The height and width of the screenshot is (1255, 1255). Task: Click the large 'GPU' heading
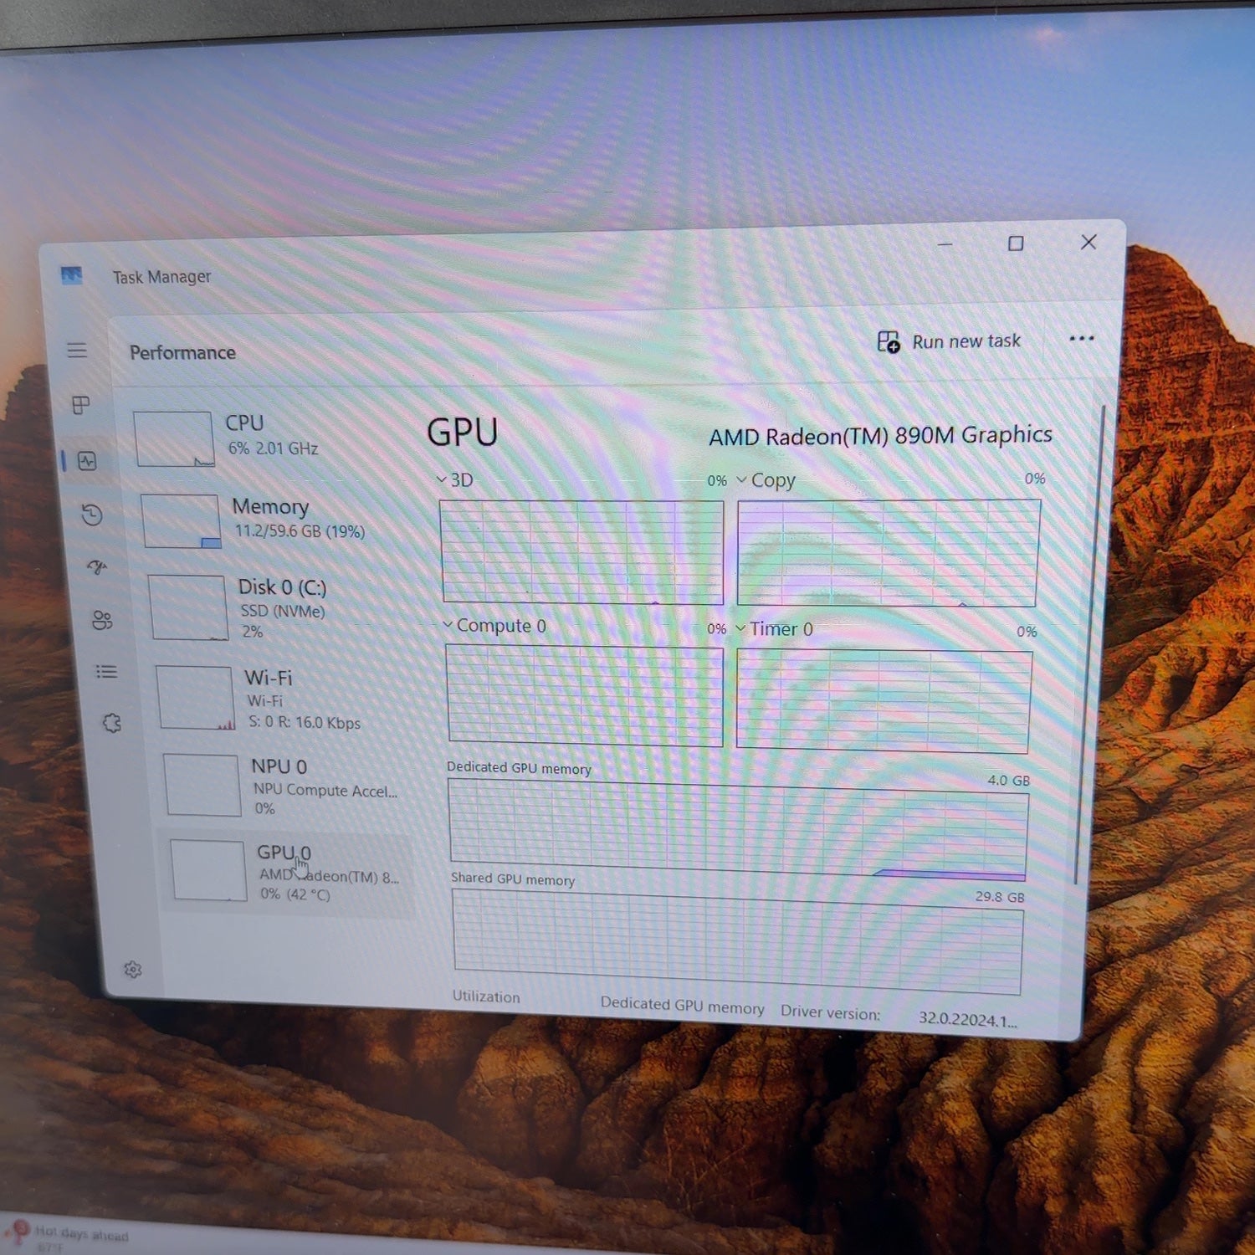pyautogui.click(x=462, y=433)
